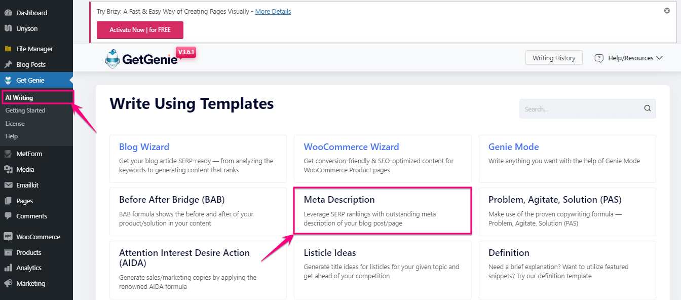Click the WooCommerce sidebar icon
The height and width of the screenshot is (300, 681).
[8, 237]
